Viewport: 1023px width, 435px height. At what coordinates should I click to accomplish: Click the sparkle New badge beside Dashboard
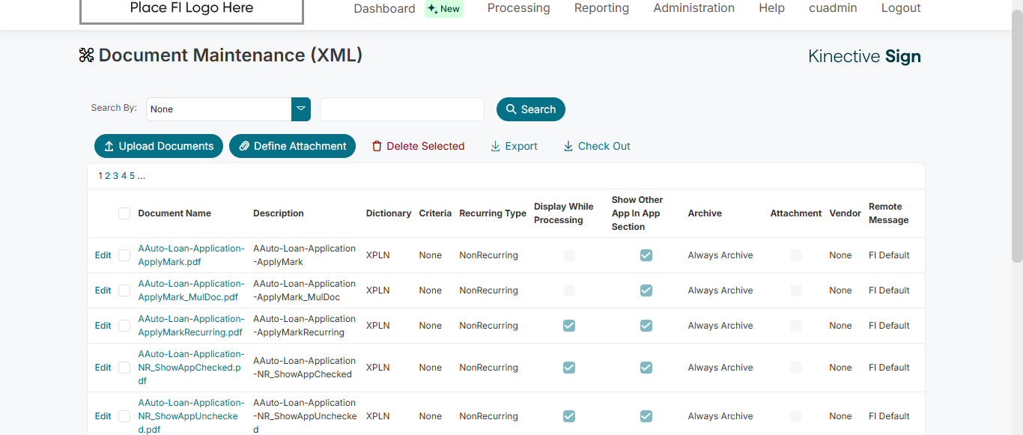tap(444, 9)
